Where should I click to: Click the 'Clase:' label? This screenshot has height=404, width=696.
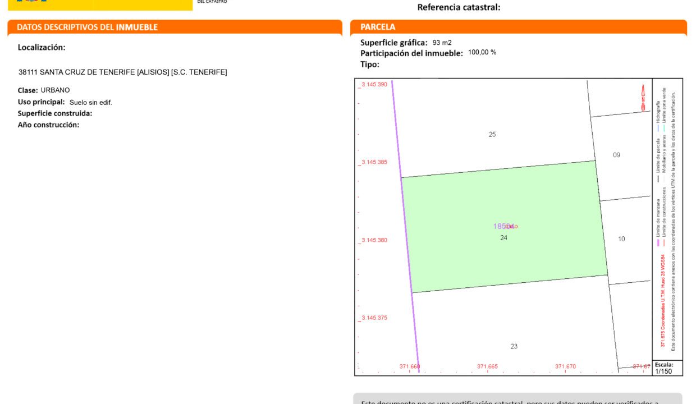pyautogui.click(x=28, y=90)
